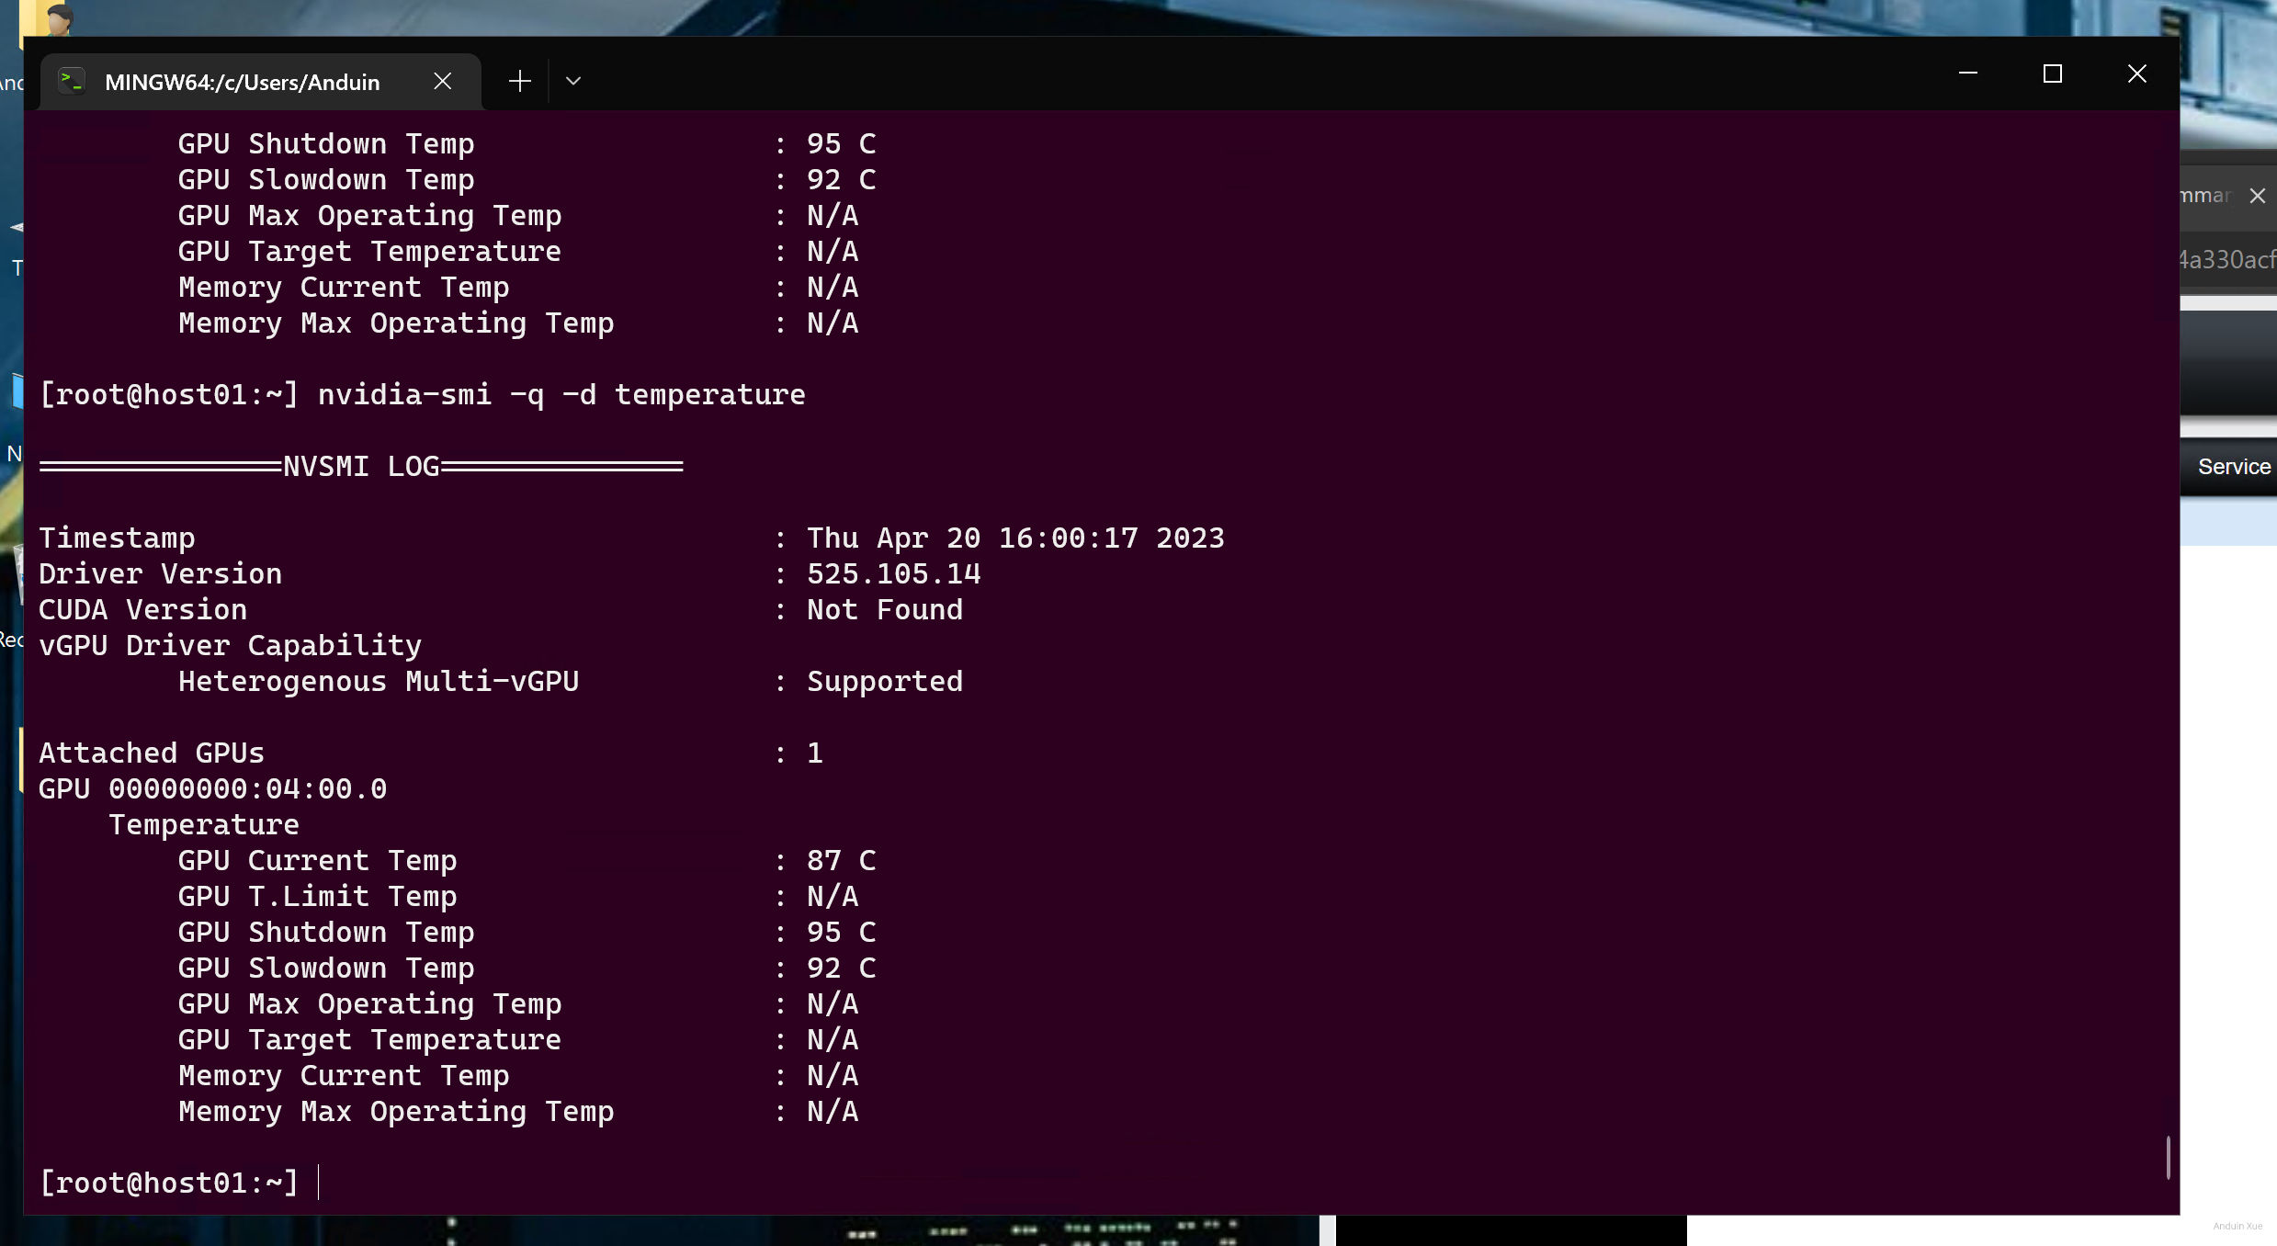2277x1246 pixels.
Task: Close the background browser tab ending in 'mmar'
Action: (2257, 196)
